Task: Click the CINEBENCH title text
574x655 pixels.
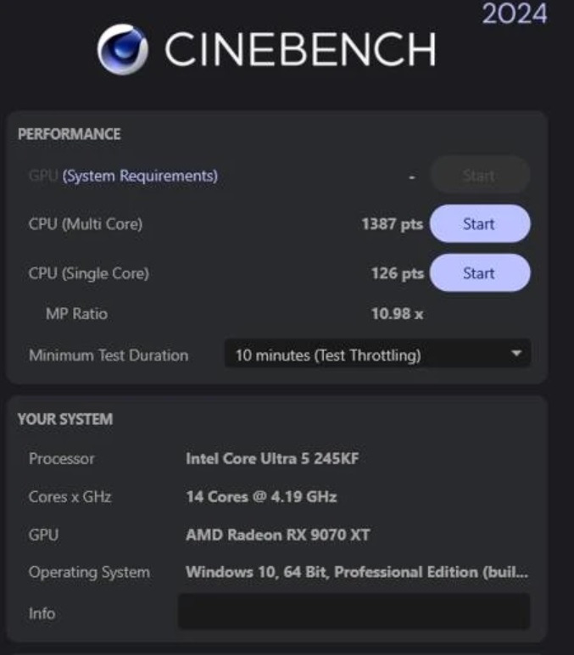Action: tap(299, 50)
